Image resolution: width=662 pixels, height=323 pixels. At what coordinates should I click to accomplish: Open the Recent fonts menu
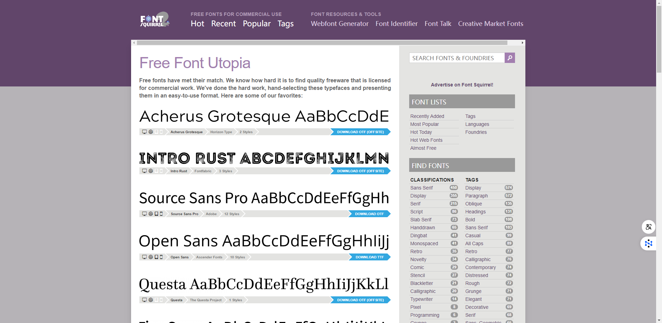coord(223,24)
